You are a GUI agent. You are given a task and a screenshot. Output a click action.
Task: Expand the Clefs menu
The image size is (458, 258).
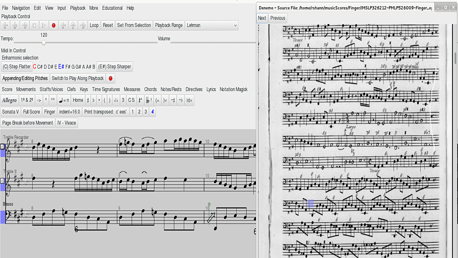click(x=71, y=89)
